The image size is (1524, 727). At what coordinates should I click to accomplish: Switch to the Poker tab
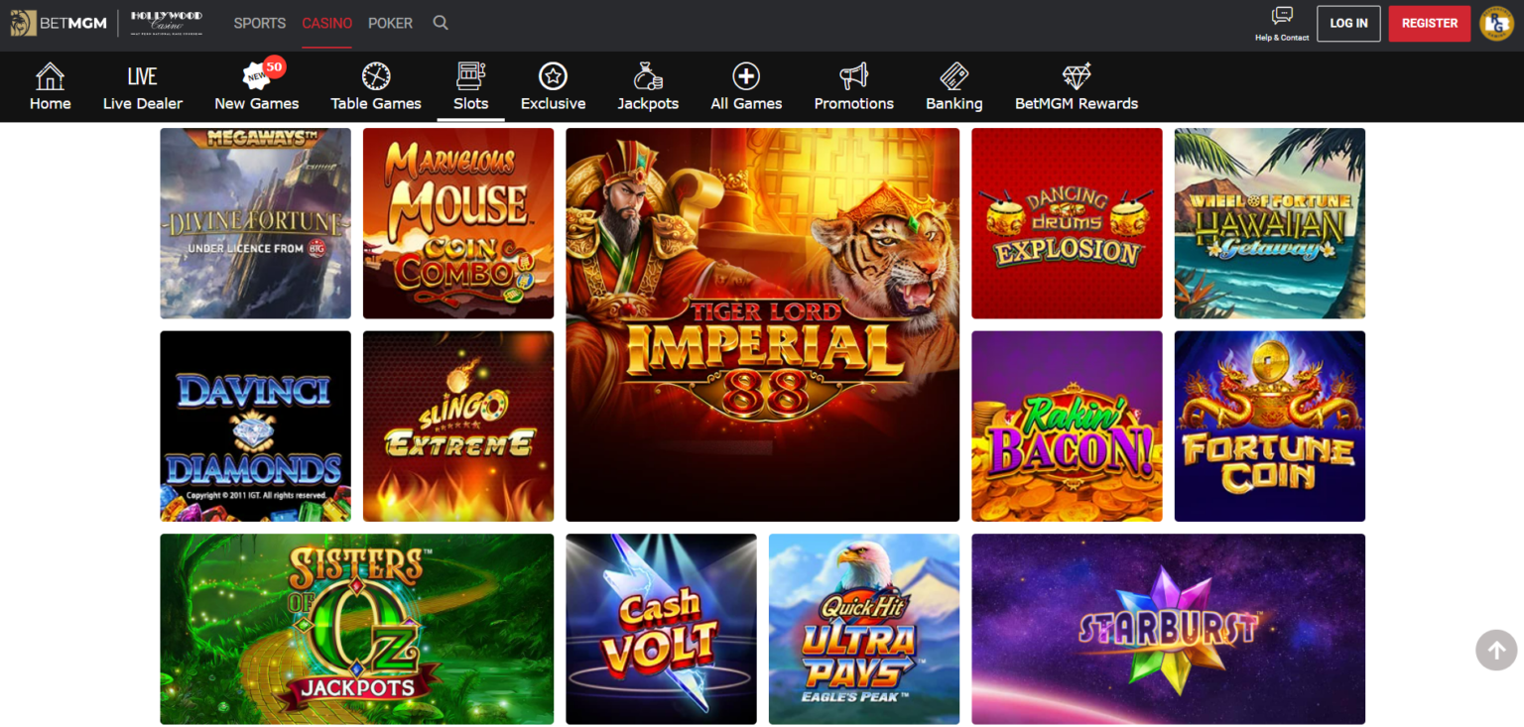pos(390,23)
